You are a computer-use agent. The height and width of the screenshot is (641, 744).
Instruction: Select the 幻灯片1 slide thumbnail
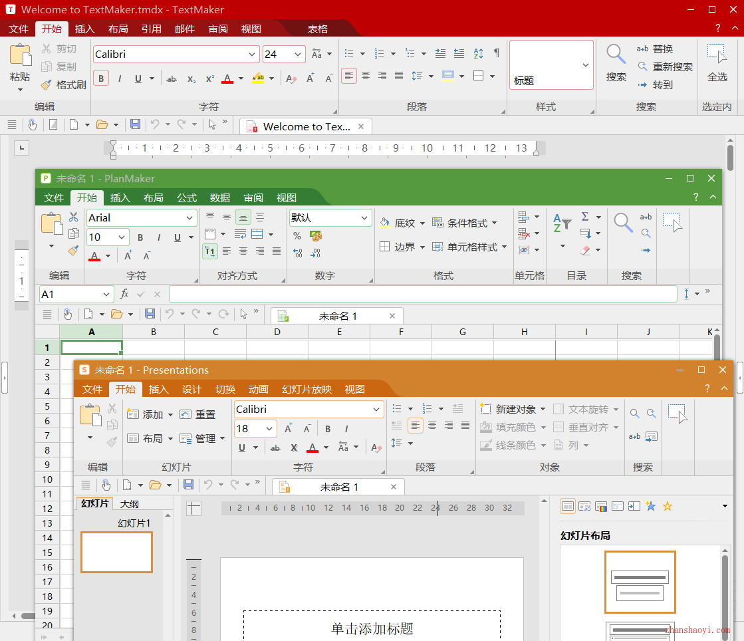[116, 552]
